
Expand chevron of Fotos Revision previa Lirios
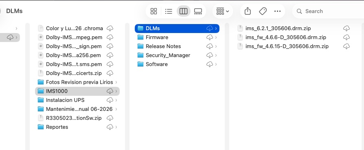(x=116, y=82)
